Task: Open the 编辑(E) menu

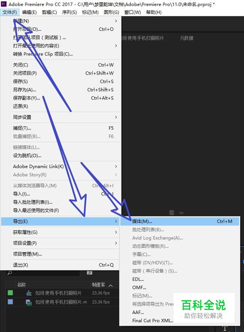Action: click(x=29, y=12)
